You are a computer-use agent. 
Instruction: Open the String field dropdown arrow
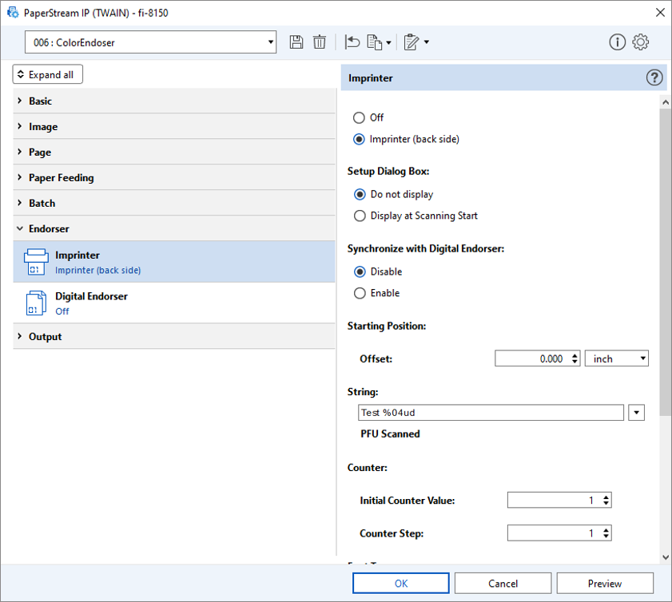tap(636, 413)
